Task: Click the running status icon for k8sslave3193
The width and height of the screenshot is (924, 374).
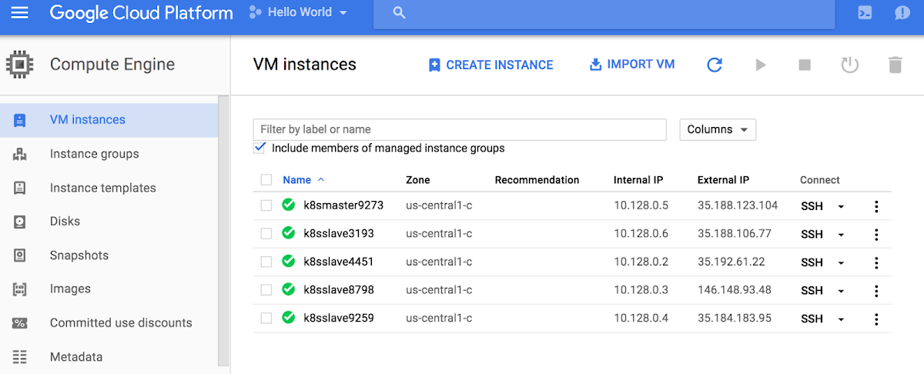Action: [289, 232]
